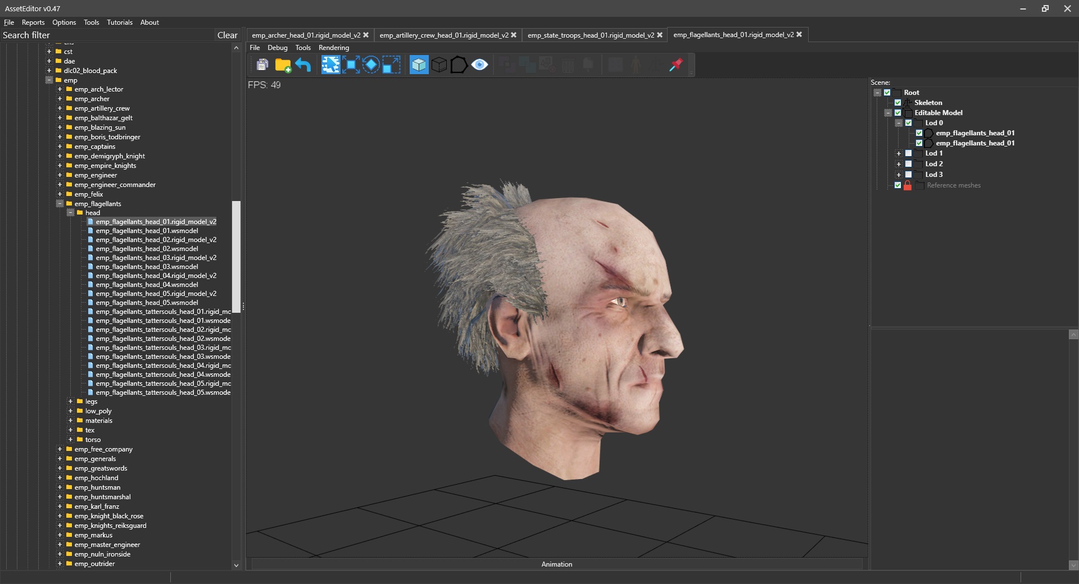Click the eye view-only mode icon
Image resolution: width=1079 pixels, height=584 pixels.
click(x=479, y=65)
